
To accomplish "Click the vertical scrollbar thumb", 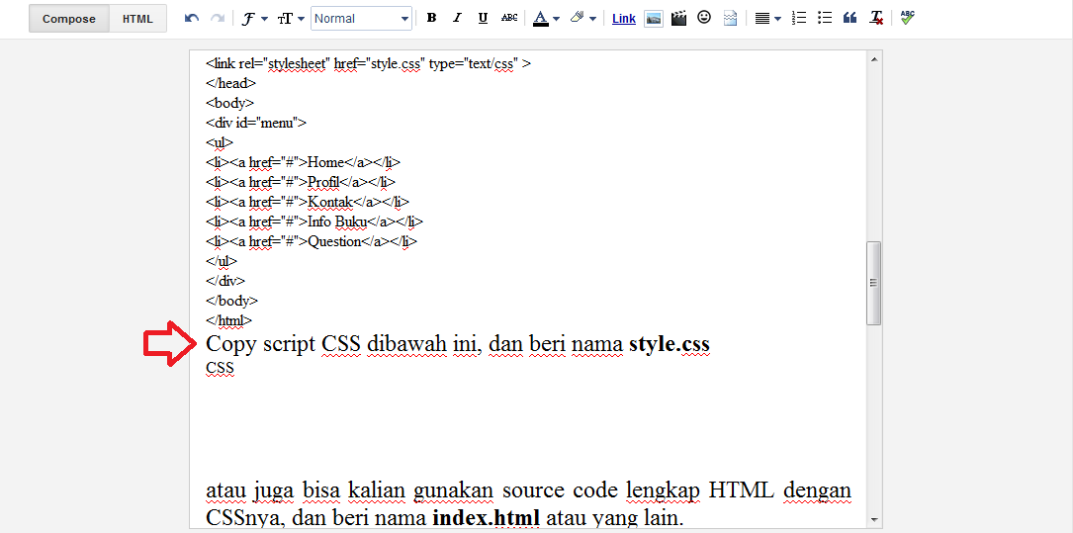I will pyautogui.click(x=874, y=283).
